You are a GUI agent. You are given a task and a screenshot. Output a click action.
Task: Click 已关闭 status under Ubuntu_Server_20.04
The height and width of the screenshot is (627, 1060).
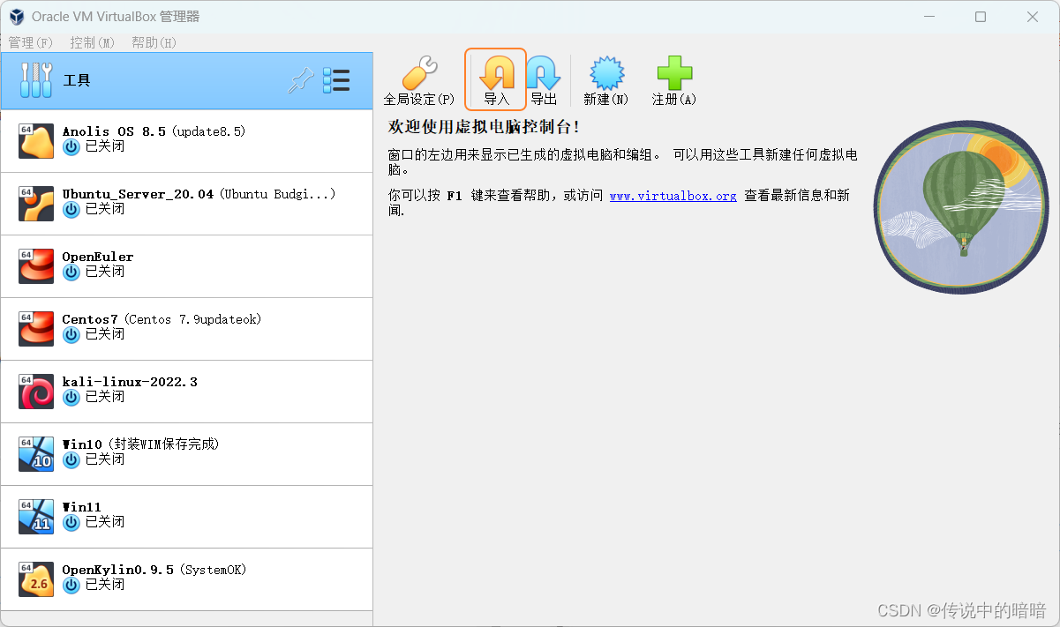point(105,209)
